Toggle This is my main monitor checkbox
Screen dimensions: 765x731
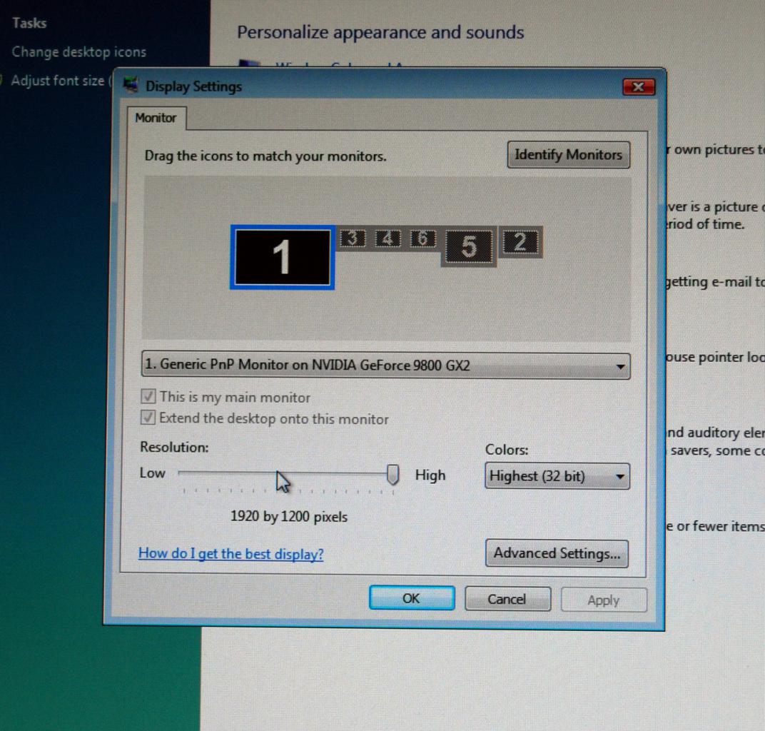pyautogui.click(x=148, y=396)
